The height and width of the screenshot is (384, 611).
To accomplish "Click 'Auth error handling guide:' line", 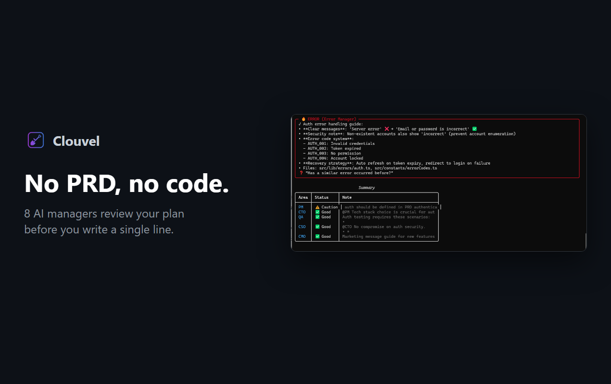I will tap(331, 124).
